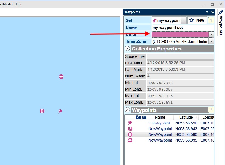Image resolution: width=225 pixels, height=165 pixels.
Task: Collapse the Waypoints list section
Action: click(127, 110)
